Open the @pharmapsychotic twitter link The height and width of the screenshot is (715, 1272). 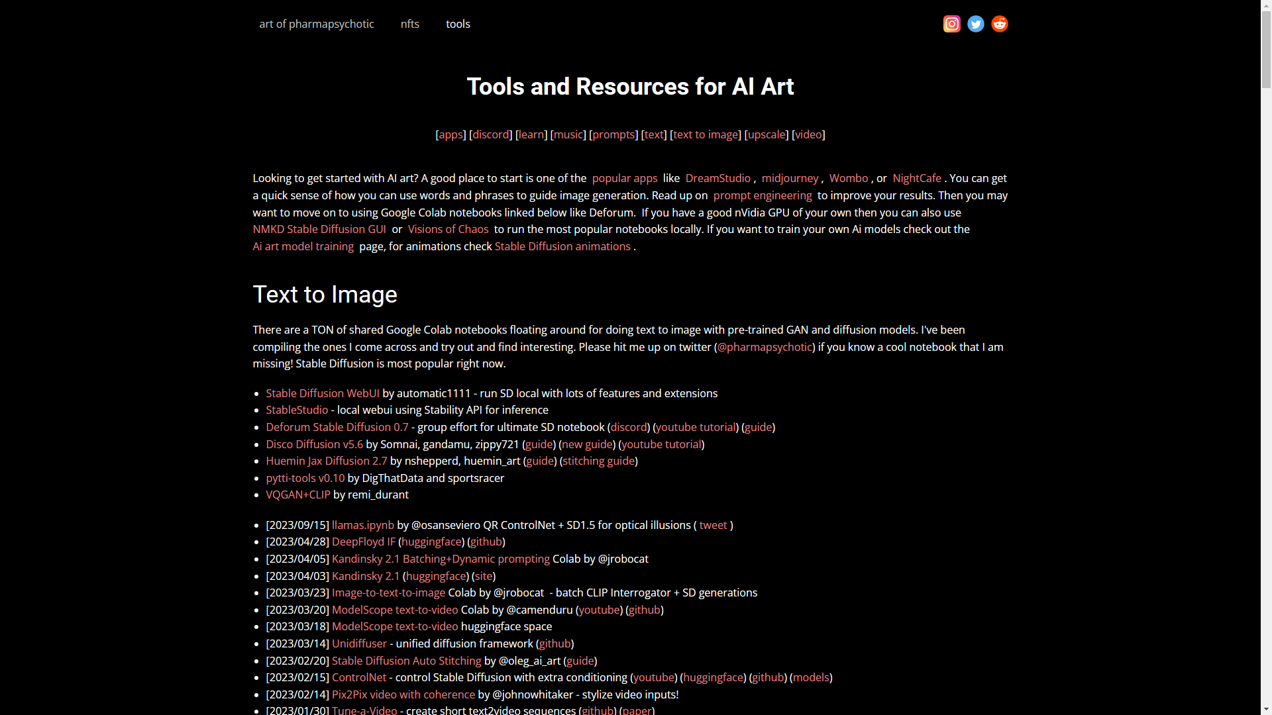[765, 347]
